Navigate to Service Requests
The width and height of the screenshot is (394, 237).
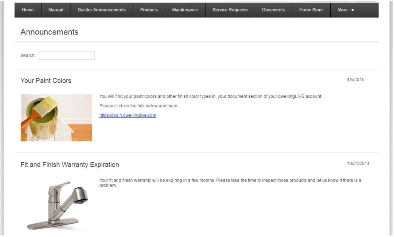click(230, 10)
